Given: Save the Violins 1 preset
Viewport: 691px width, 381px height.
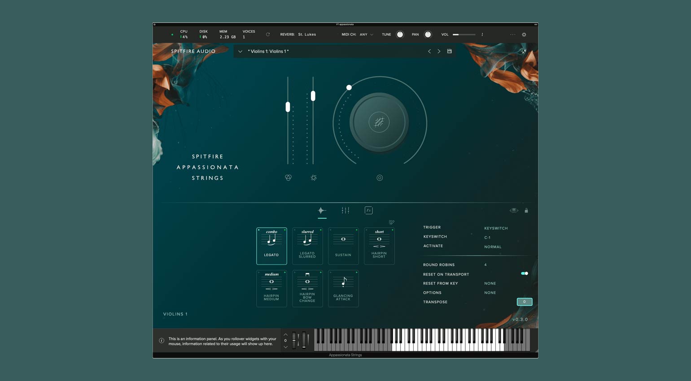Looking at the screenshot, I should click(449, 51).
